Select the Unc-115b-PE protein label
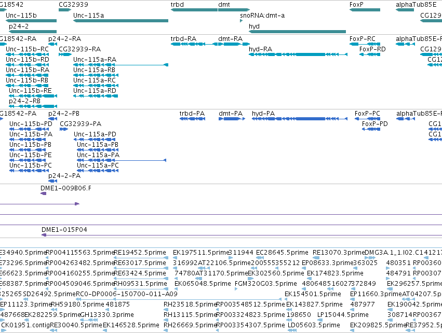The image size is (442, 333). click(x=31, y=155)
